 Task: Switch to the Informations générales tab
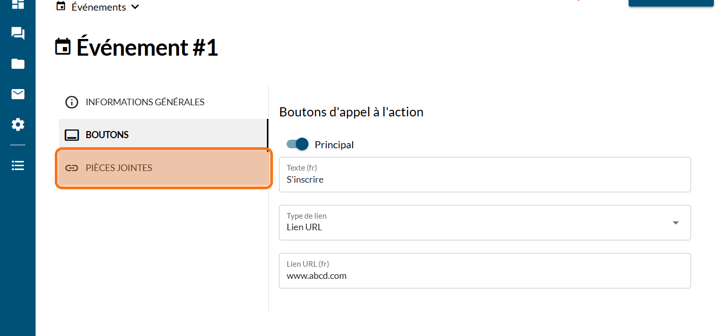click(x=145, y=102)
